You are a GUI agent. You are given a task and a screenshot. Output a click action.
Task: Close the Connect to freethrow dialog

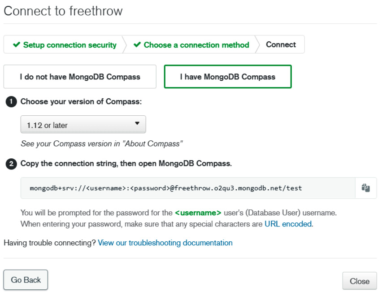359,281
